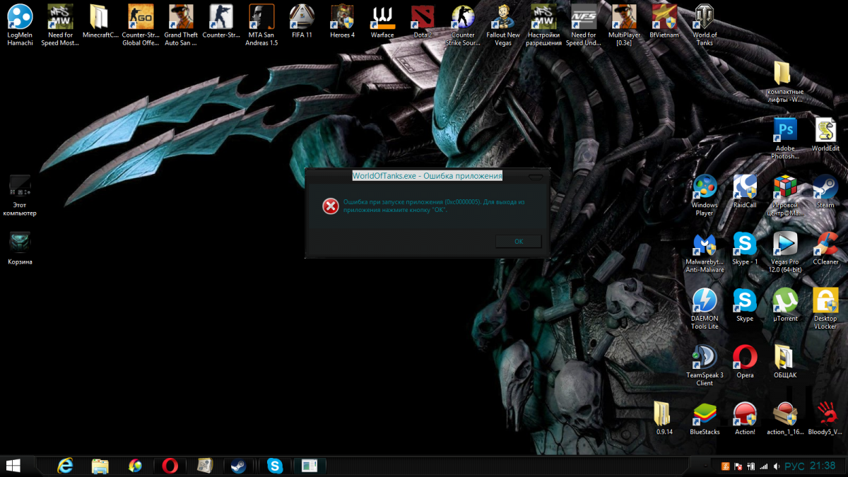
Task: Select the Fallout New Vegas shortcut
Action: coord(503,18)
